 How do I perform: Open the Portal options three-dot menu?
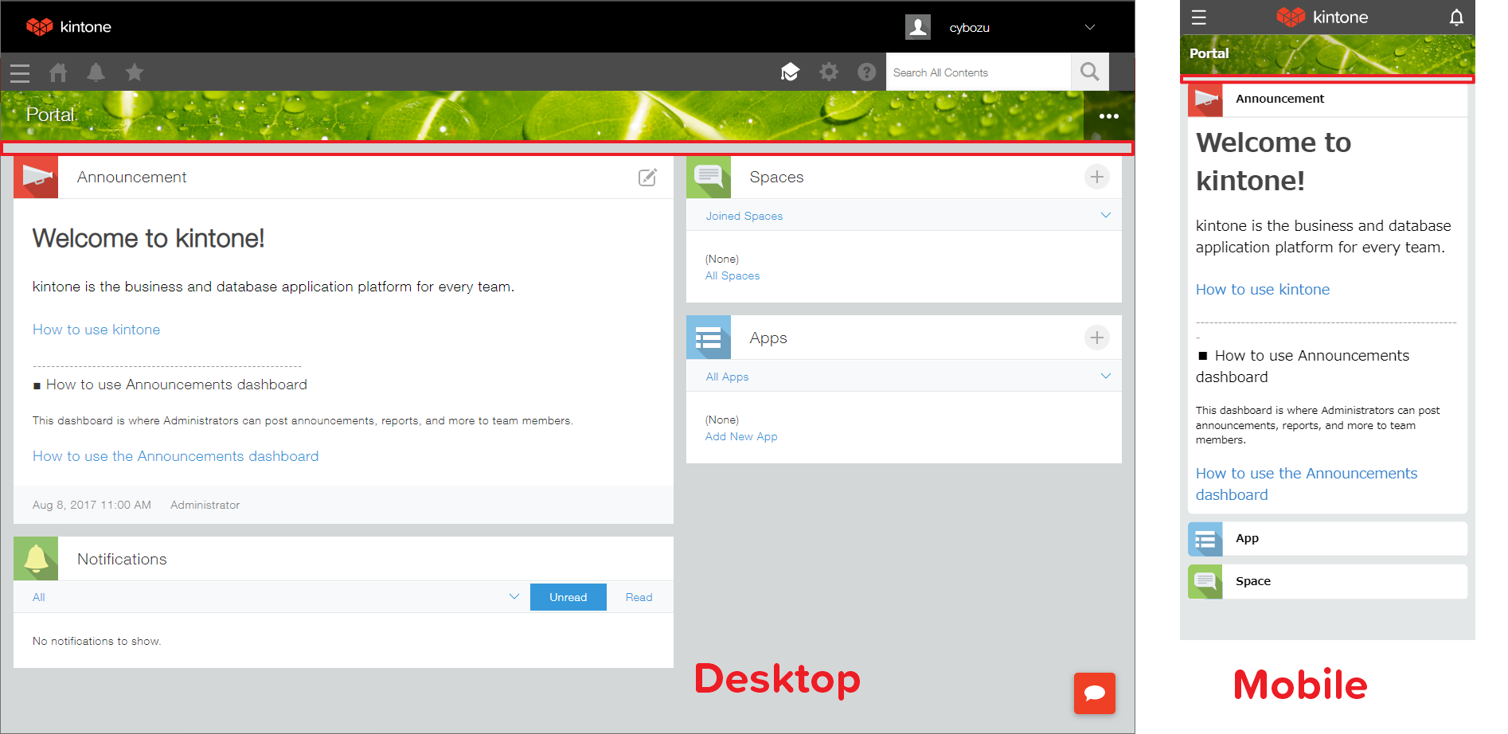point(1109,116)
